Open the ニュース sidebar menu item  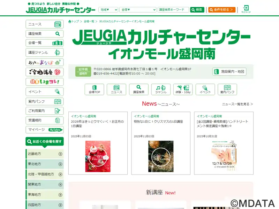pos(45,24)
